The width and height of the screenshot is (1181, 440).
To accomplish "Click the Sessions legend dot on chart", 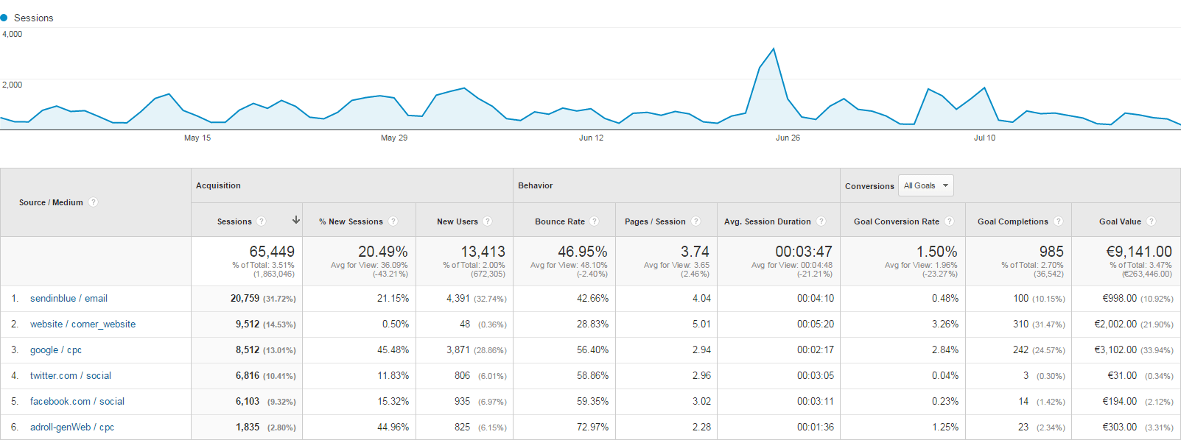I will coord(4,18).
